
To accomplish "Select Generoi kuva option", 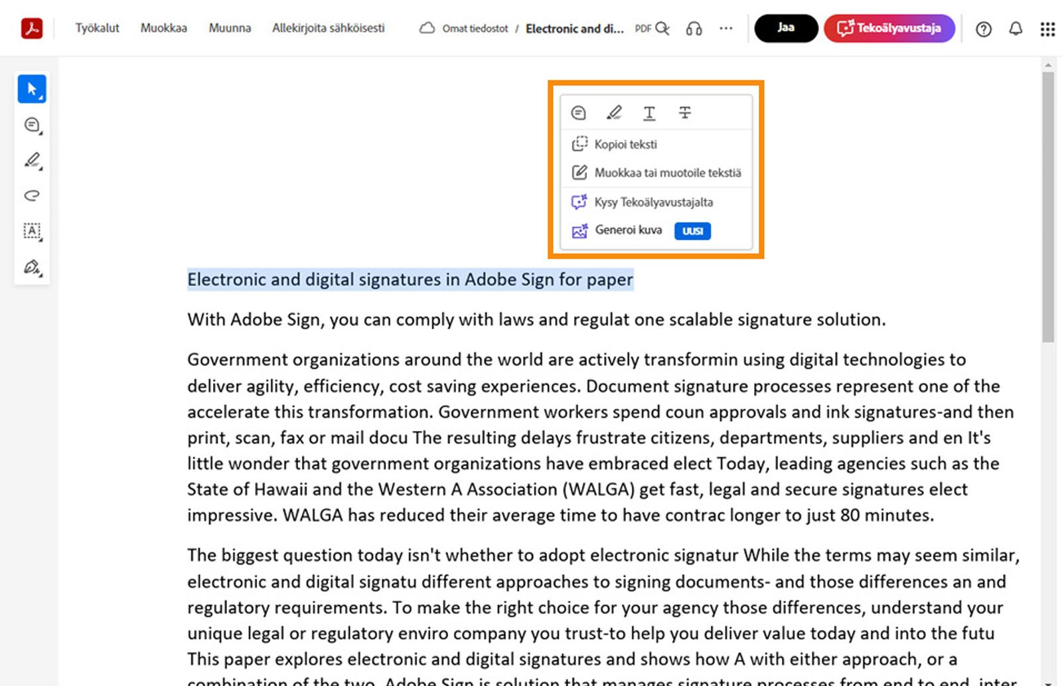I will [x=656, y=230].
